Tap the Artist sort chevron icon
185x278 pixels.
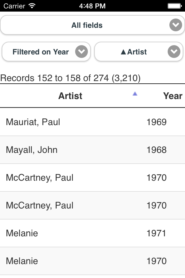click(174, 52)
